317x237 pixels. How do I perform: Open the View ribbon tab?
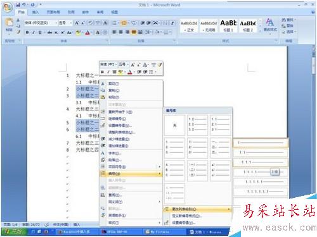coord(114,12)
